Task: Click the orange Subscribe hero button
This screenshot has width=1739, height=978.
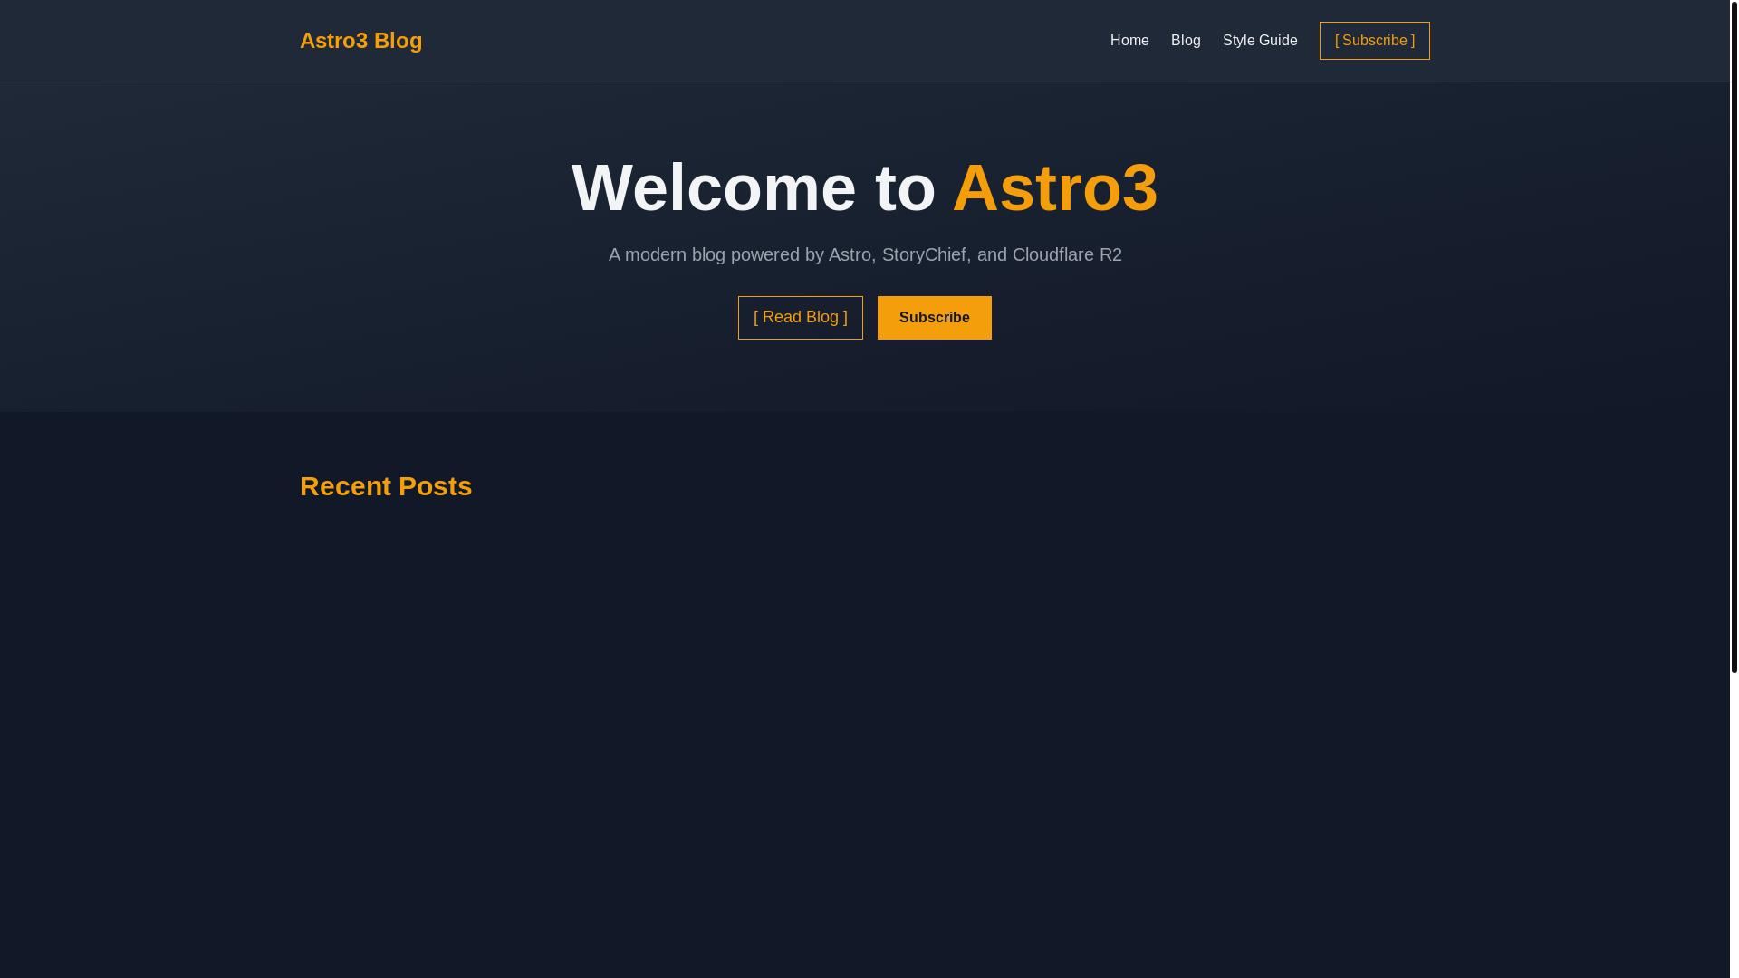Action: point(935,318)
